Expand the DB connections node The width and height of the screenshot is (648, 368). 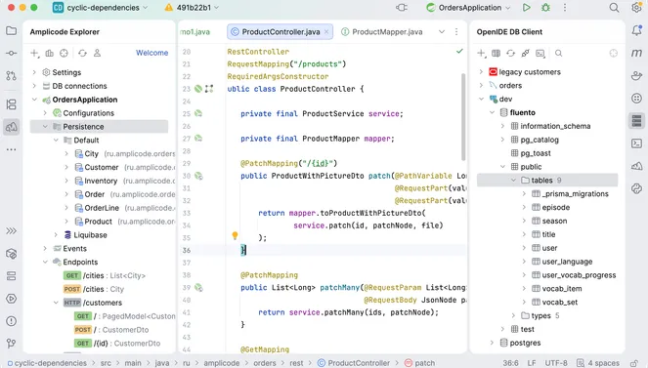pyautogui.click(x=34, y=86)
